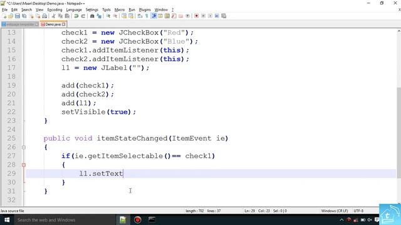The width and height of the screenshot is (401, 225).
Task: Open the User Defined Language dialog icon
Action: pos(160,16)
